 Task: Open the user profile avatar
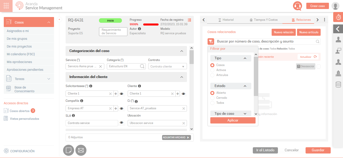335,6
